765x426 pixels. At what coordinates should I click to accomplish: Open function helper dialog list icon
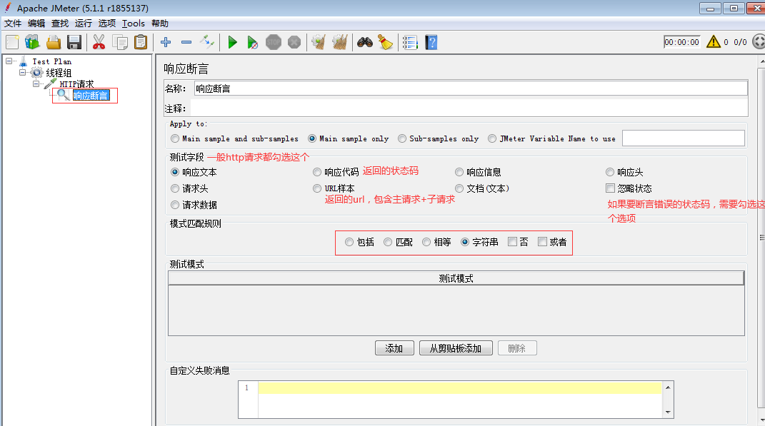[x=410, y=42]
